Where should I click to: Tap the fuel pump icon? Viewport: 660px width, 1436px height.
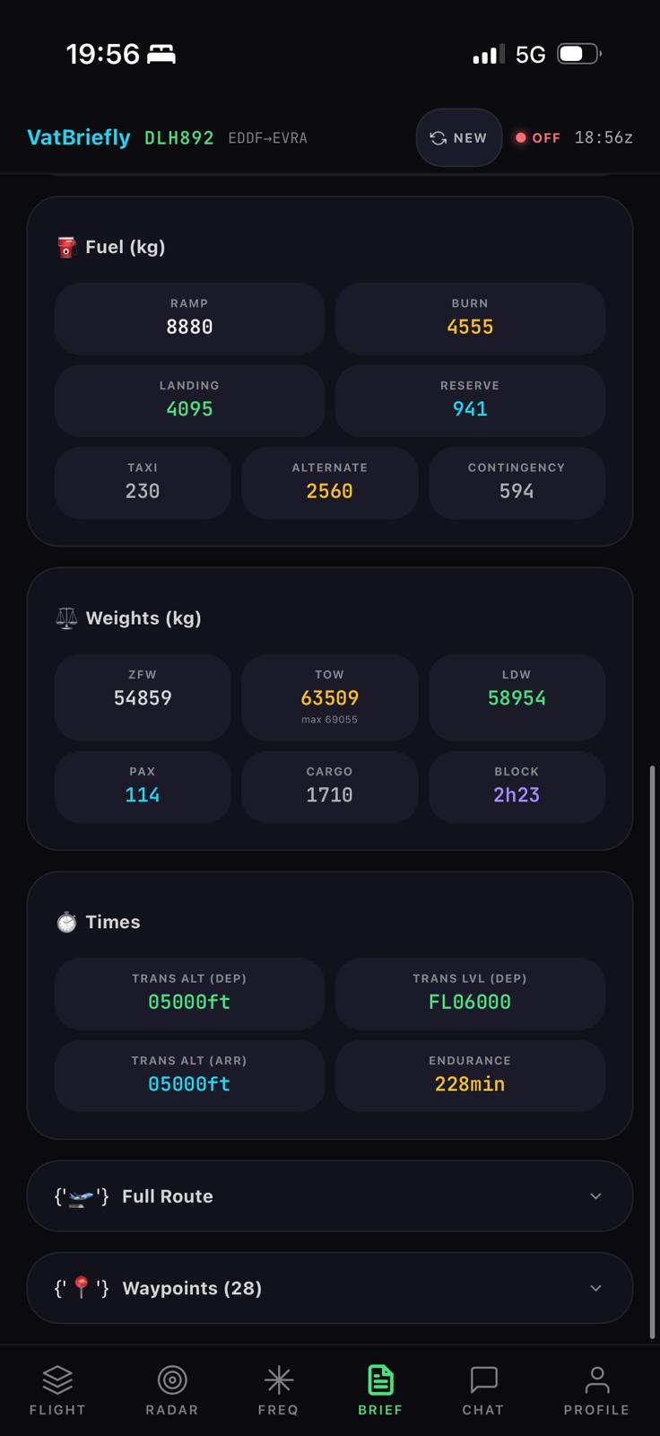tap(66, 247)
